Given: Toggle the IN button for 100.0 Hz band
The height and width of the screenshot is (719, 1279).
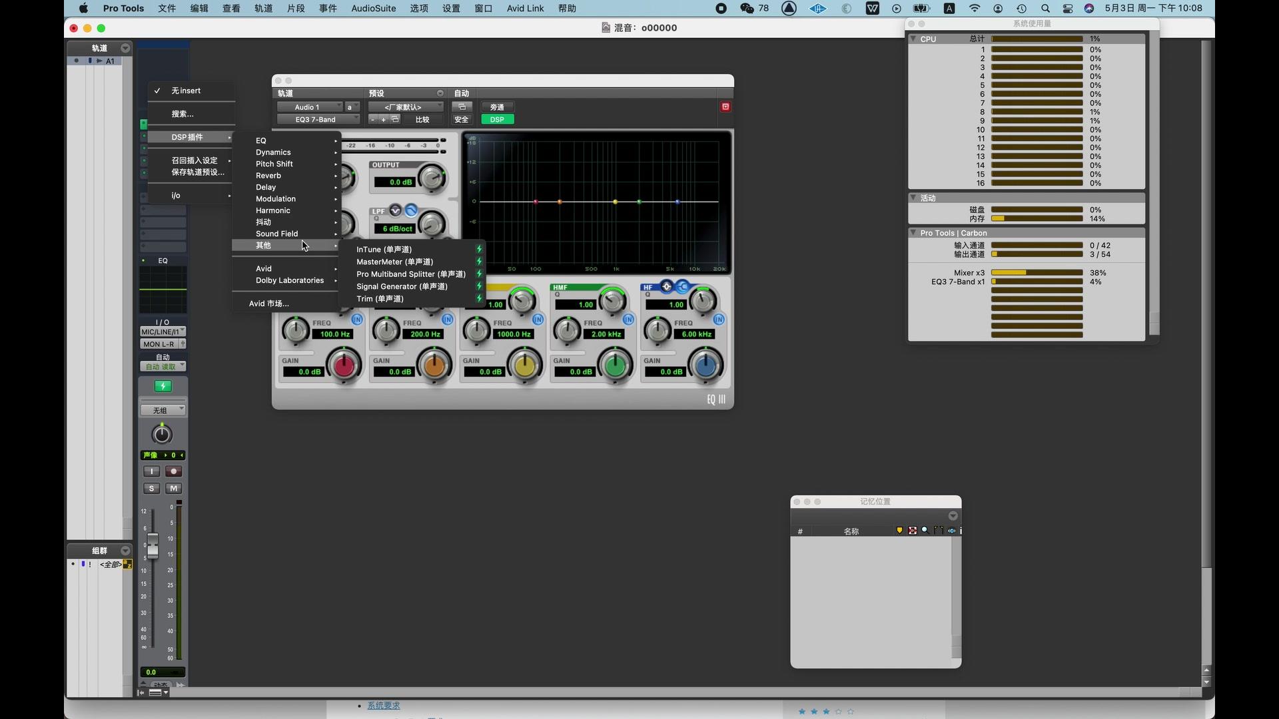Looking at the screenshot, I should [357, 320].
